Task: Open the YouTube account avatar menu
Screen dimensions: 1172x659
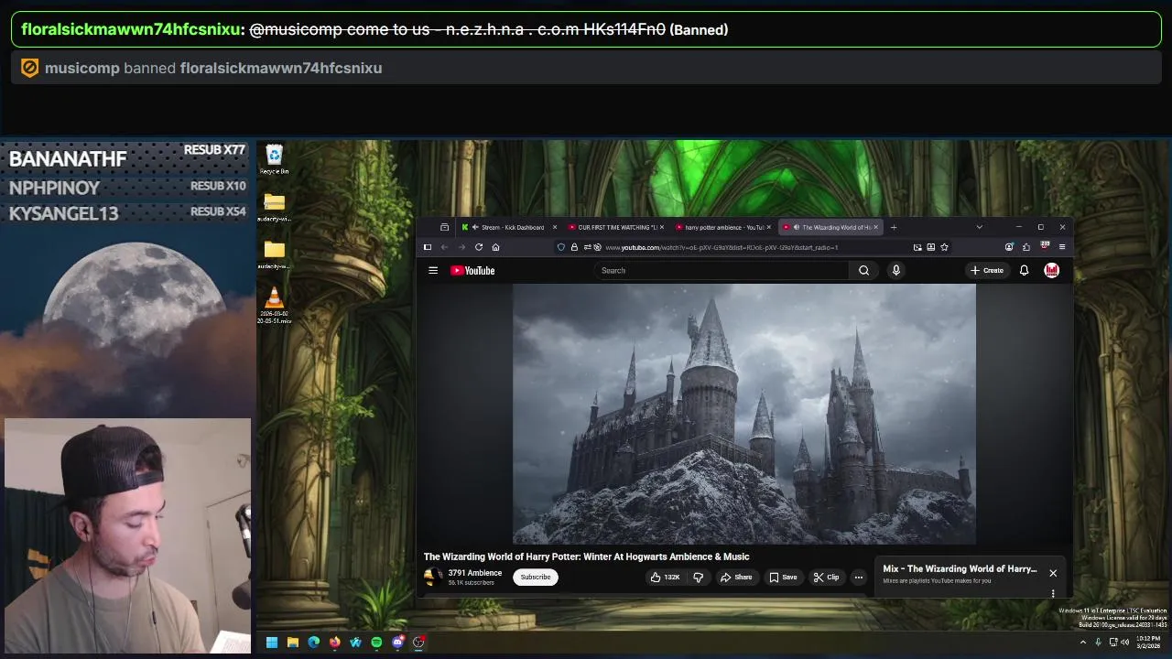Action: [1051, 270]
